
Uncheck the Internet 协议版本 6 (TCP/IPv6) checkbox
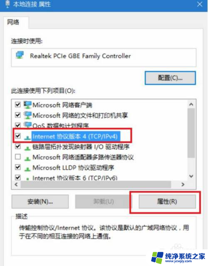point(18,177)
